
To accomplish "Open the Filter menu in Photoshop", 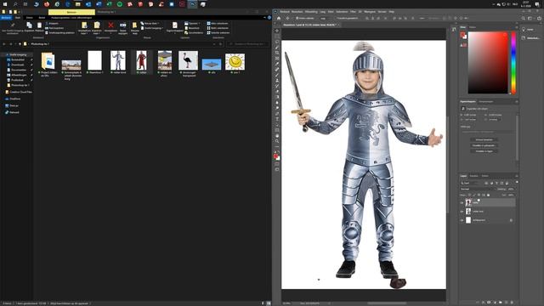I will pyautogui.click(x=353, y=12).
